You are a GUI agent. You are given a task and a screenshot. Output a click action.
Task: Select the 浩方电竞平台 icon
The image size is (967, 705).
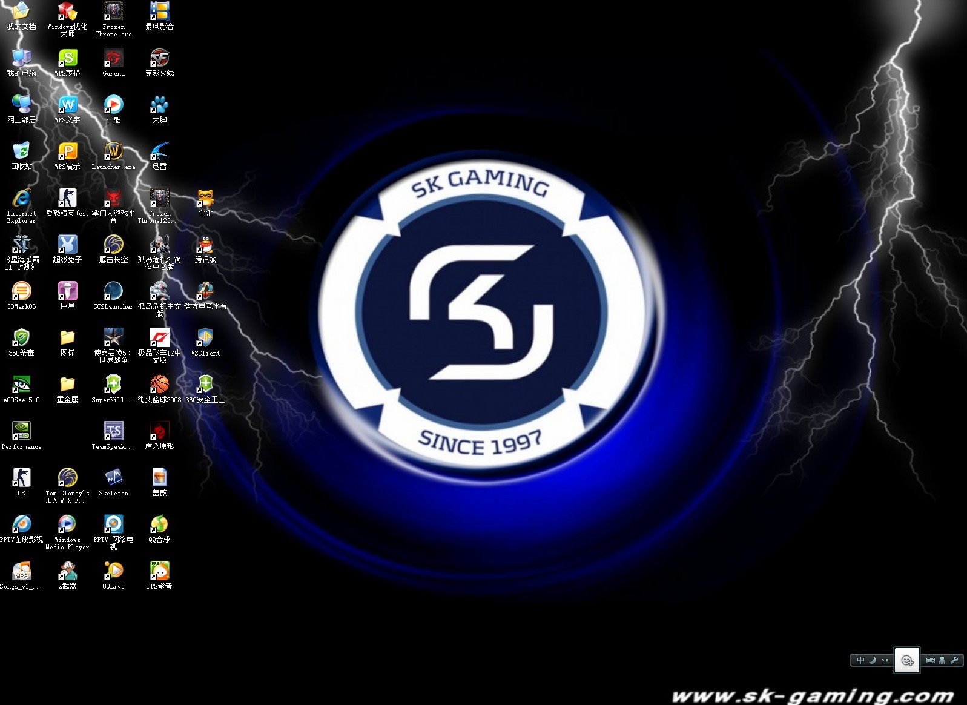[x=205, y=291]
